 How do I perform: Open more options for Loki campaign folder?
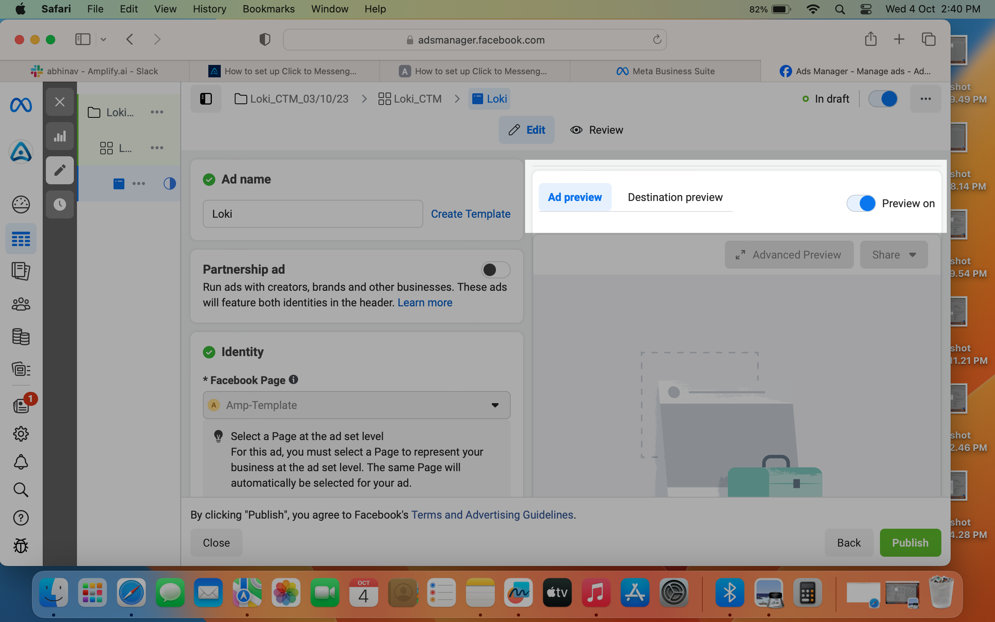(157, 112)
